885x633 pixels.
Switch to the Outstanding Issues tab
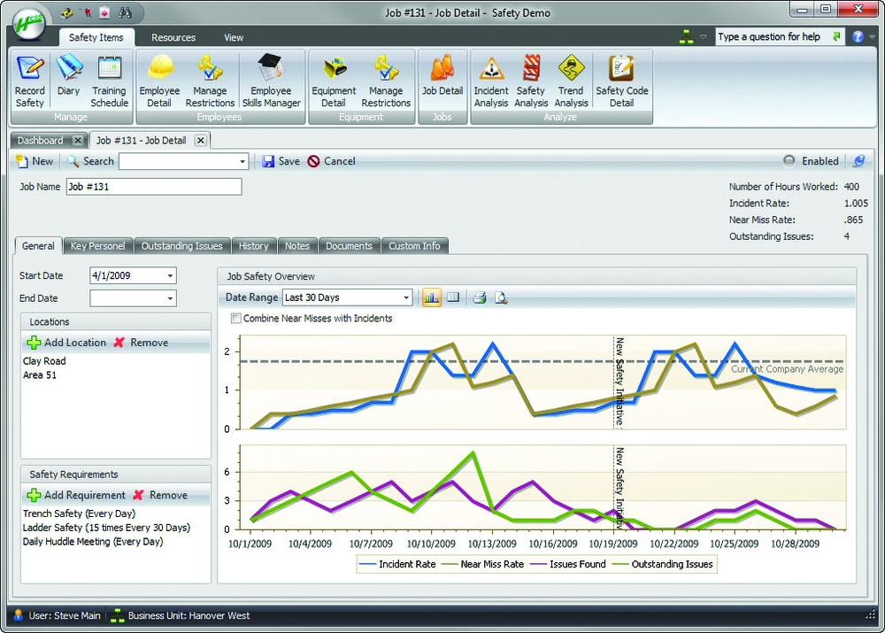(x=181, y=246)
